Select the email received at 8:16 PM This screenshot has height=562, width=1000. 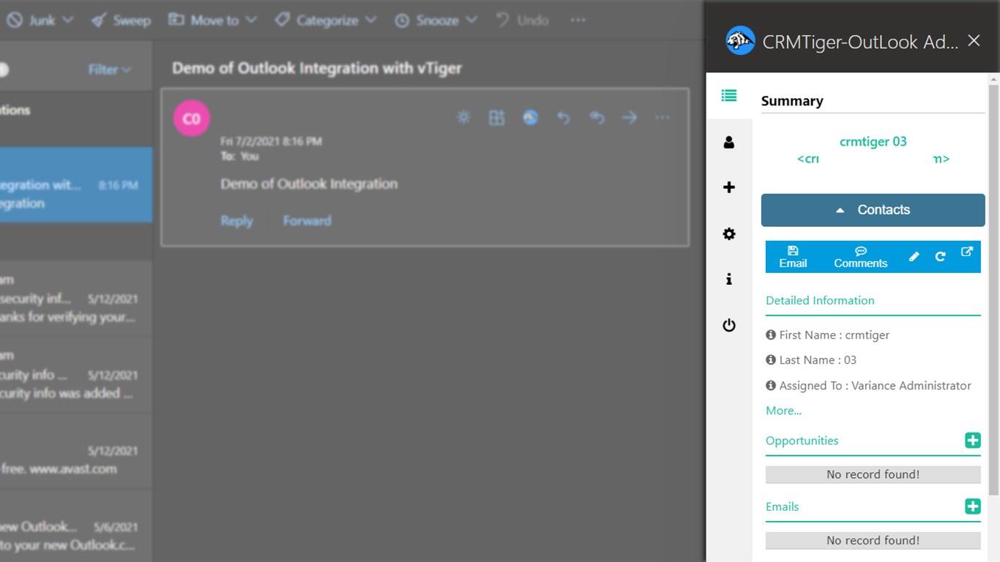(76, 185)
